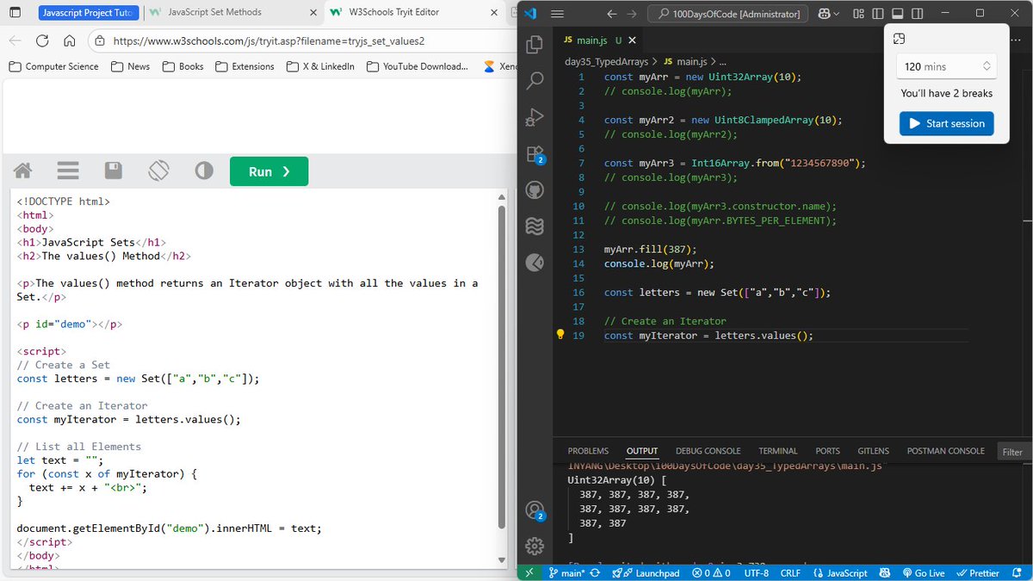Switch to the TERMINAL tab
The height and width of the screenshot is (581, 1033).
coord(778,451)
